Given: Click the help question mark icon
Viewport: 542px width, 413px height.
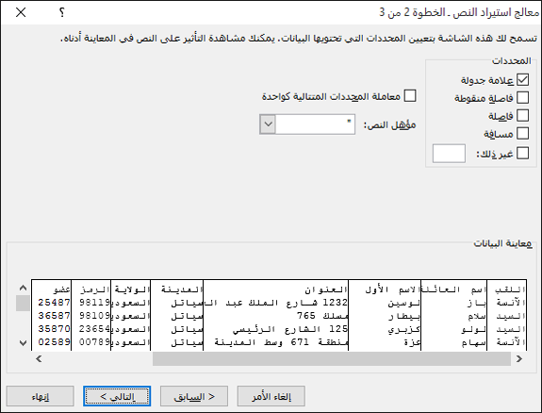Looking at the screenshot, I should pyautogui.click(x=62, y=13).
